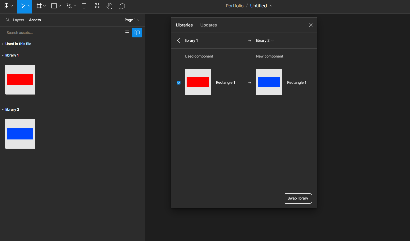Select the Move tool
The width and height of the screenshot is (410, 241).
point(23,6)
